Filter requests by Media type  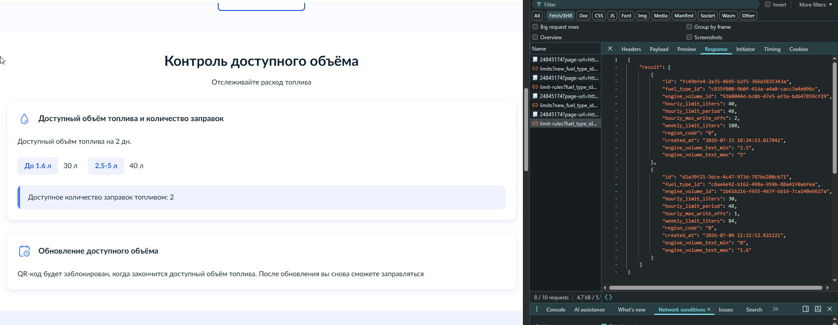[661, 16]
